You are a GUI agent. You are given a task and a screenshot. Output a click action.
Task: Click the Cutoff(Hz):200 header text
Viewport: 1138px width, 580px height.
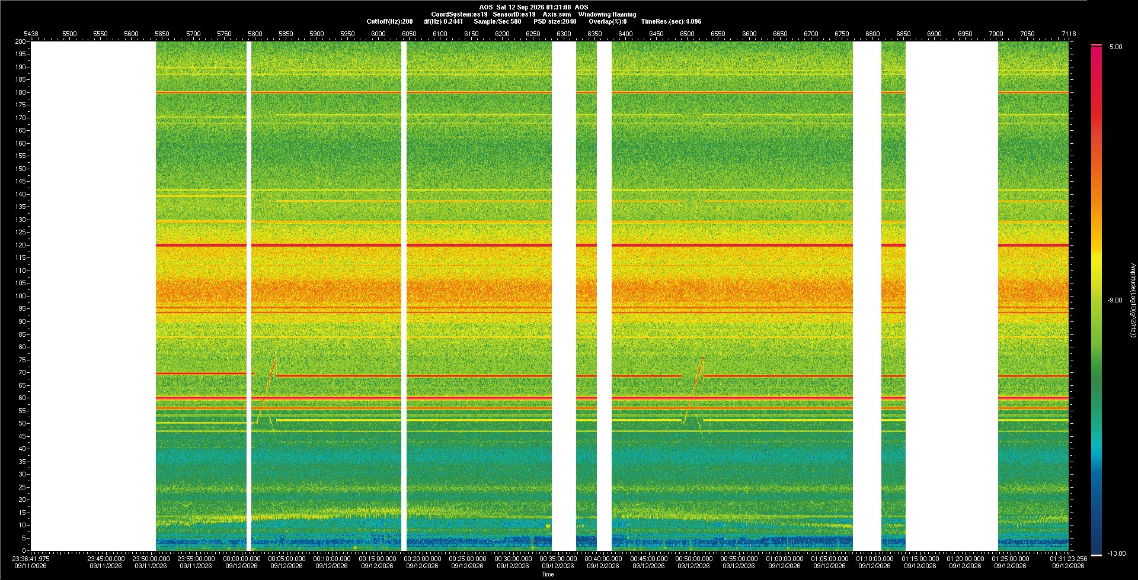(389, 21)
